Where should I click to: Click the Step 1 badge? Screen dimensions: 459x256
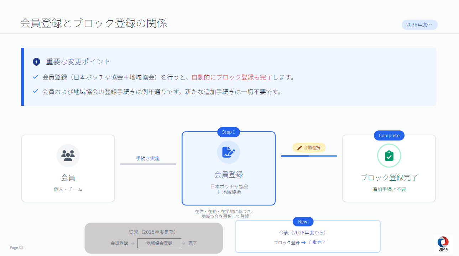tap(229, 132)
